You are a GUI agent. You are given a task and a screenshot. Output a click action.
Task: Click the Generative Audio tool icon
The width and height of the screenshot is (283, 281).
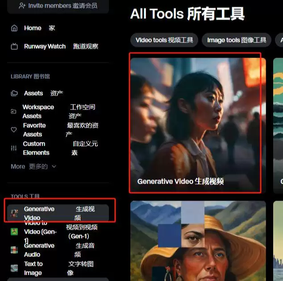[14, 250]
